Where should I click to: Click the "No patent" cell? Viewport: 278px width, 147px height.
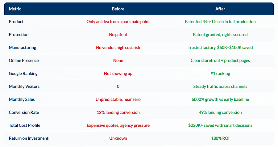(x=118, y=35)
